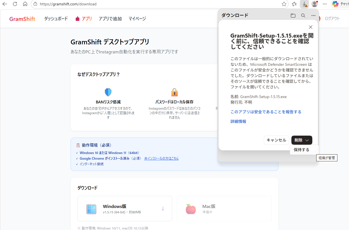Go to browser home page icon
349x230 pixels.
(x=25, y=4)
